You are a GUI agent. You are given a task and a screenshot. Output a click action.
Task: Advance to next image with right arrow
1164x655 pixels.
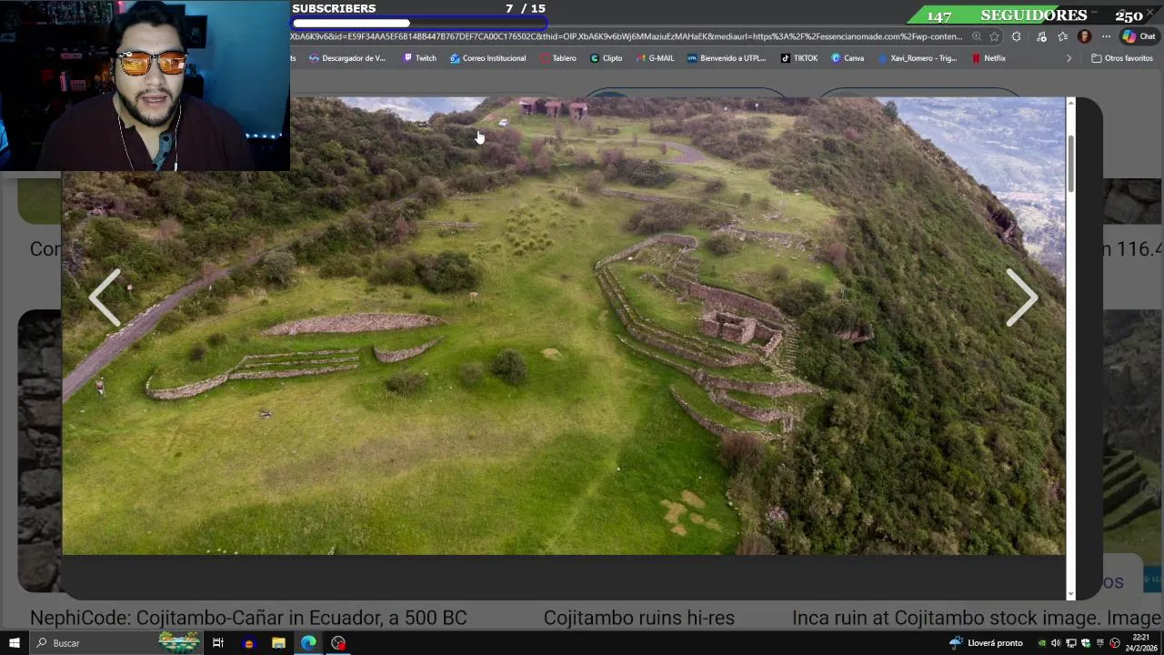[x=1022, y=298]
